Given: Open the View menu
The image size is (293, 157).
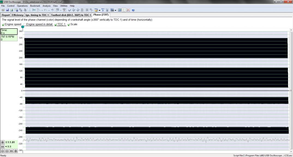Looking at the screenshot, I should point(55,6).
